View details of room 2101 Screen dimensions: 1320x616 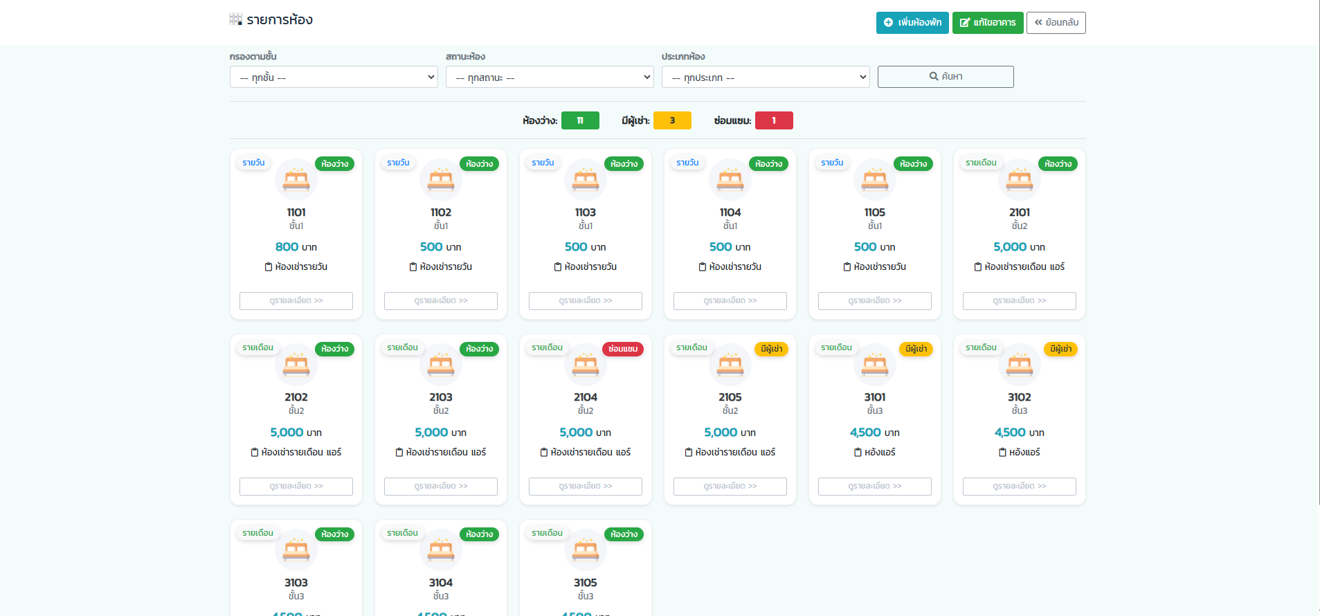click(x=1020, y=300)
